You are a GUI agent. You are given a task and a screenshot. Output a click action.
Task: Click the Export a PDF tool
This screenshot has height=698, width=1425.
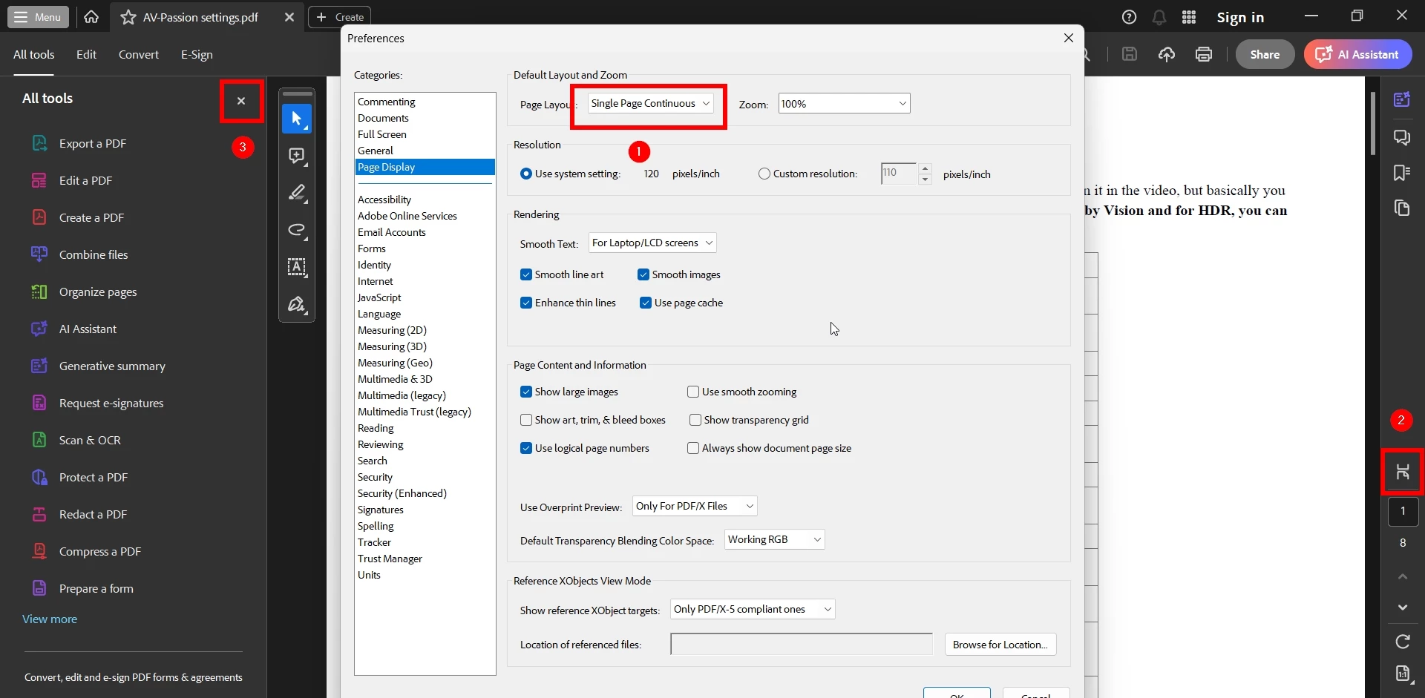tap(93, 143)
